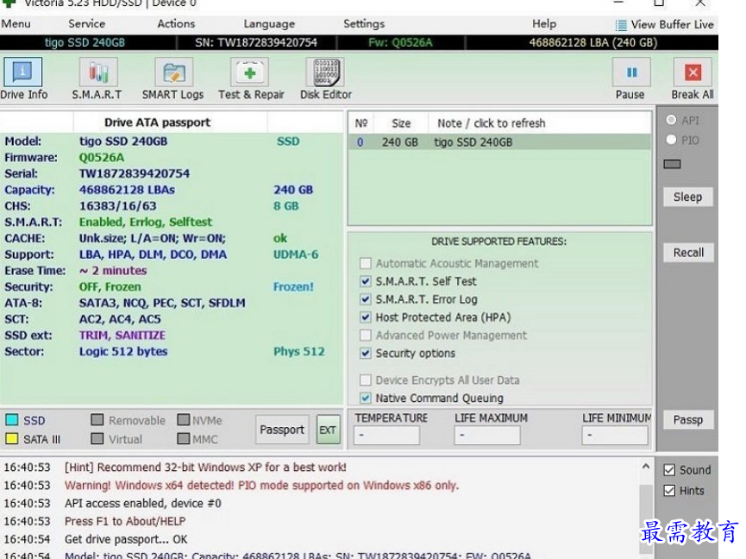The image size is (746, 559).
Task: Open the Drive Info panel
Action: click(x=22, y=78)
